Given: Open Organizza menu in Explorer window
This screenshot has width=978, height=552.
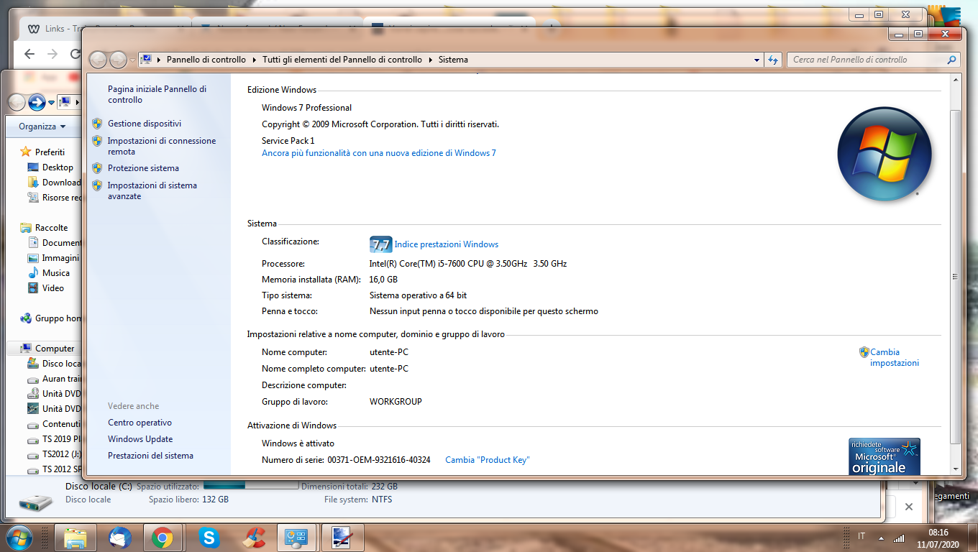Looking at the screenshot, I should coord(42,126).
